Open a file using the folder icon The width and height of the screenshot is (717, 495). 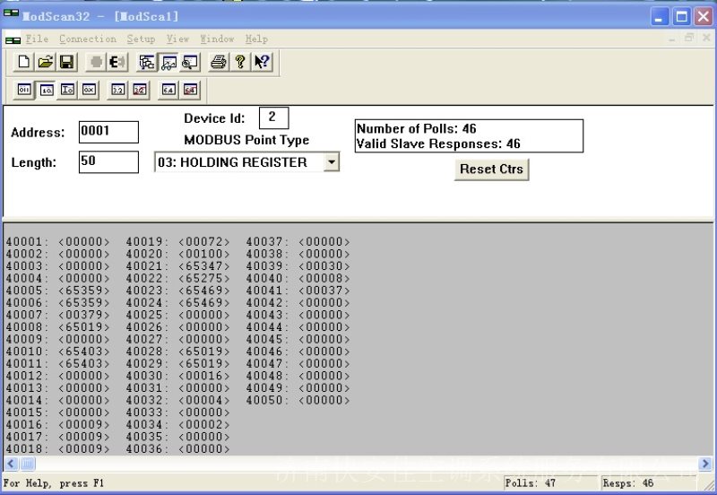pyautogui.click(x=46, y=62)
